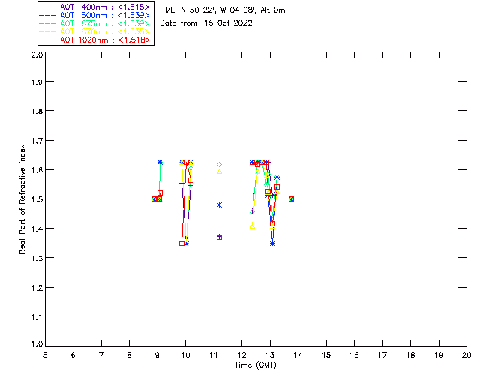The width and height of the screenshot is (480, 384).
Task: Click the isolated blue asterisk point near time 11
Action: (219, 205)
